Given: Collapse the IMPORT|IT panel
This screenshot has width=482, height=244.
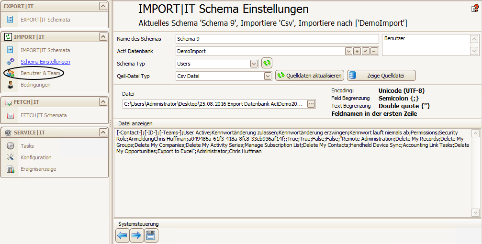Looking at the screenshot, I should coord(103,37).
